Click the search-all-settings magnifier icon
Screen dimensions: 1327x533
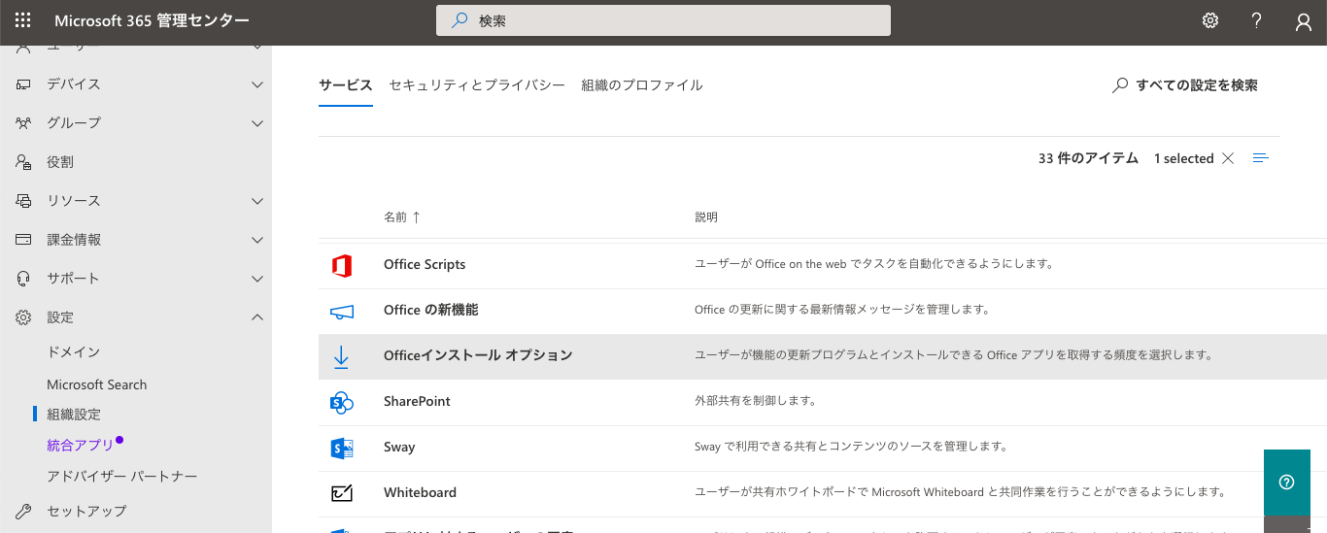1120,85
